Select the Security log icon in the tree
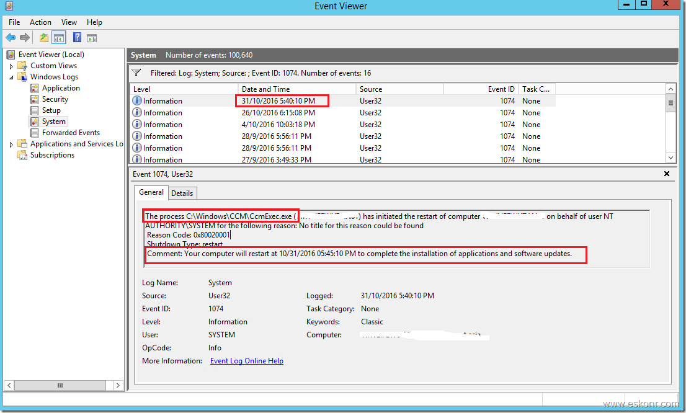This screenshot has height=413, width=686. pos(34,99)
